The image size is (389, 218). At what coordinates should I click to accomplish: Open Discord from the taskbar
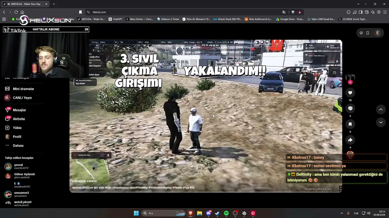tap(208, 213)
